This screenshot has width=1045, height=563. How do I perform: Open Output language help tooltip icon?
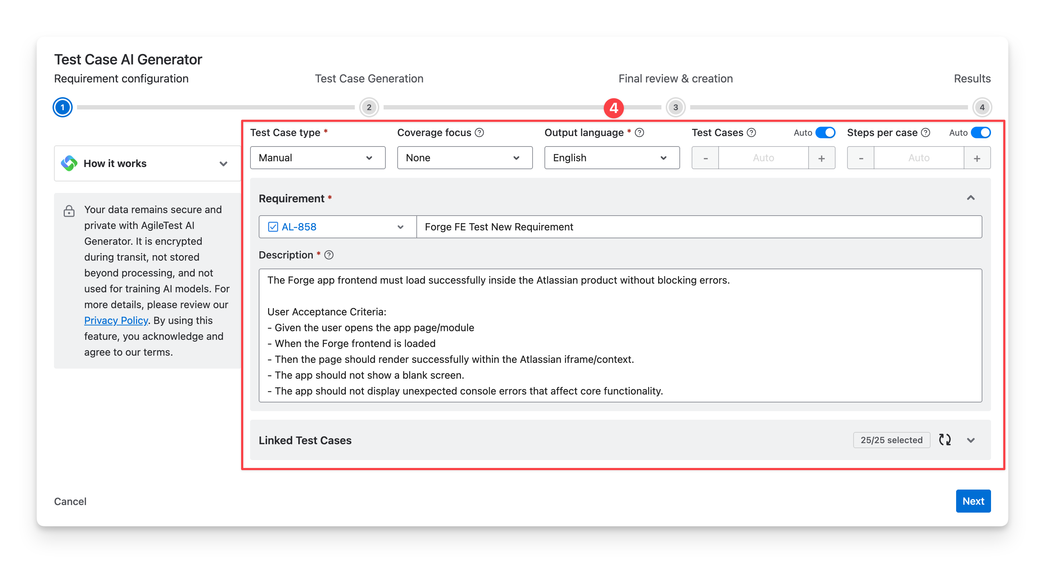639,133
